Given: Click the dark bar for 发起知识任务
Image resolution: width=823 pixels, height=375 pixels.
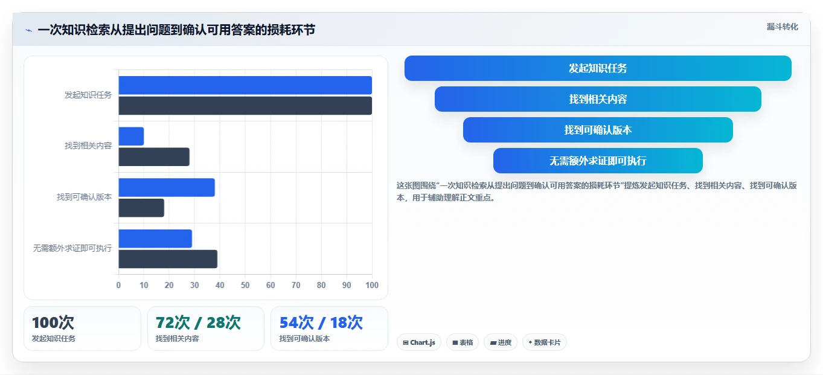Looking at the screenshot, I should pyautogui.click(x=245, y=106).
